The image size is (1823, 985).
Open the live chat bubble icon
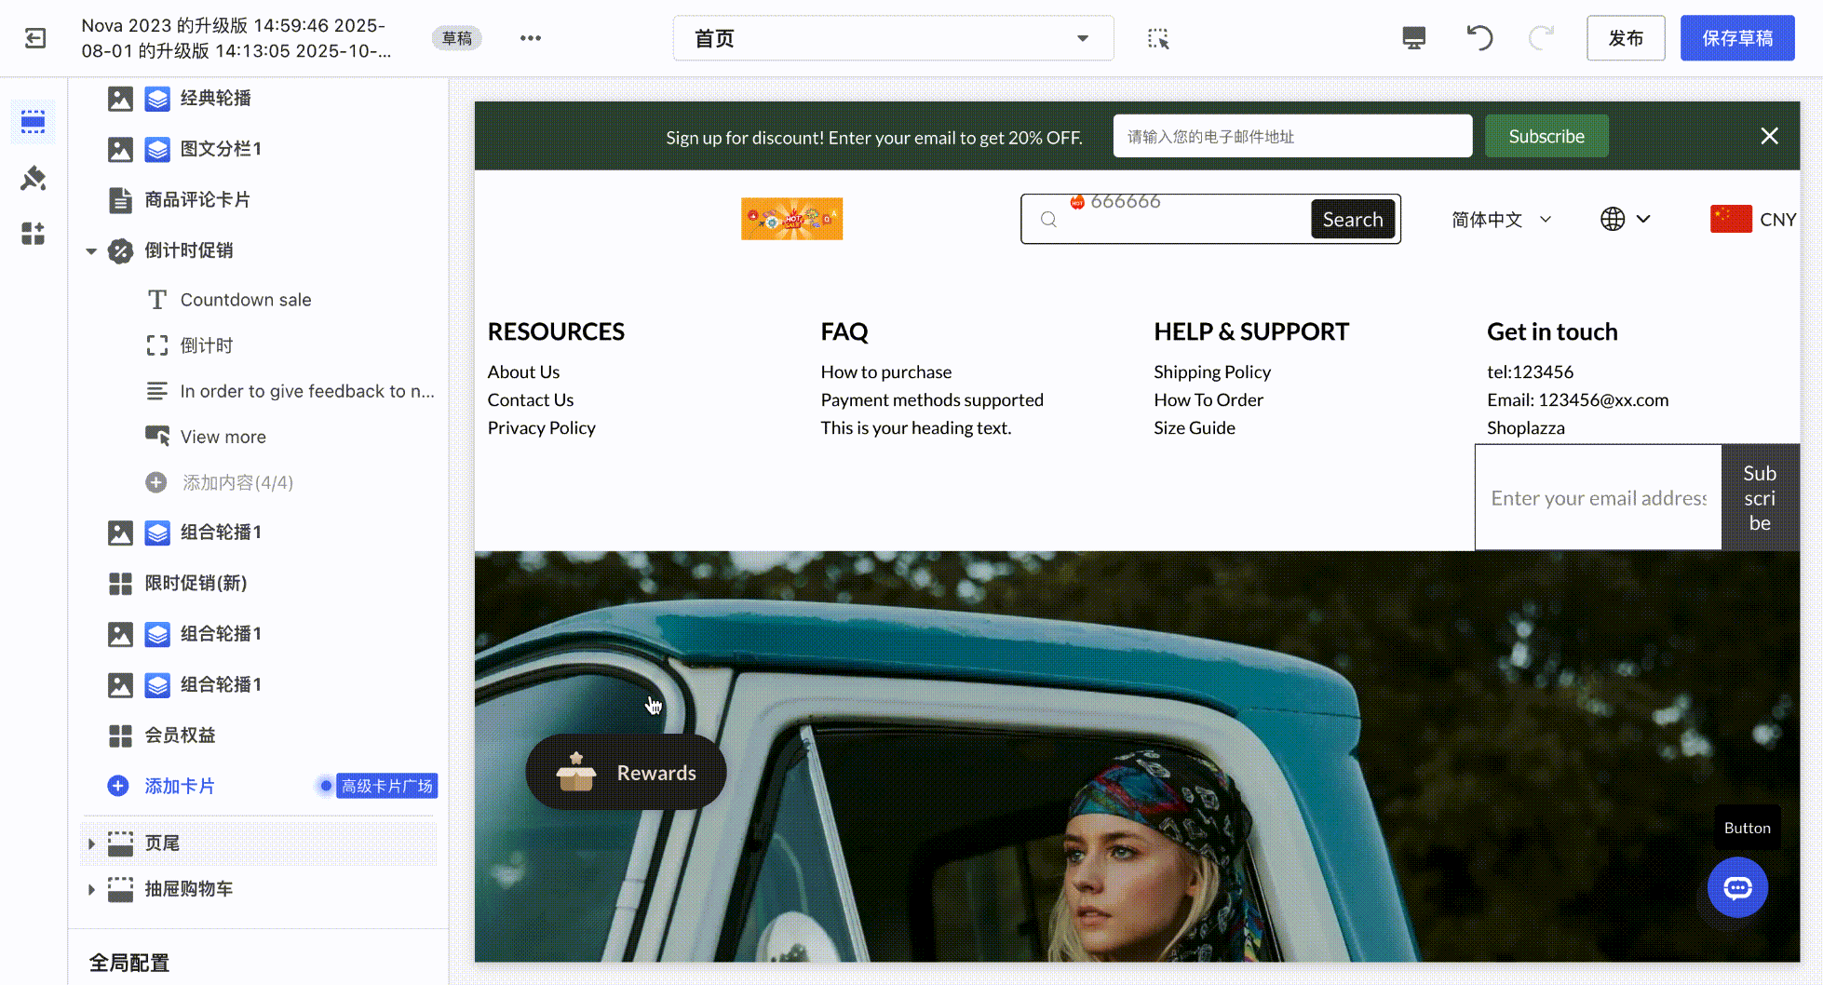pos(1737,888)
